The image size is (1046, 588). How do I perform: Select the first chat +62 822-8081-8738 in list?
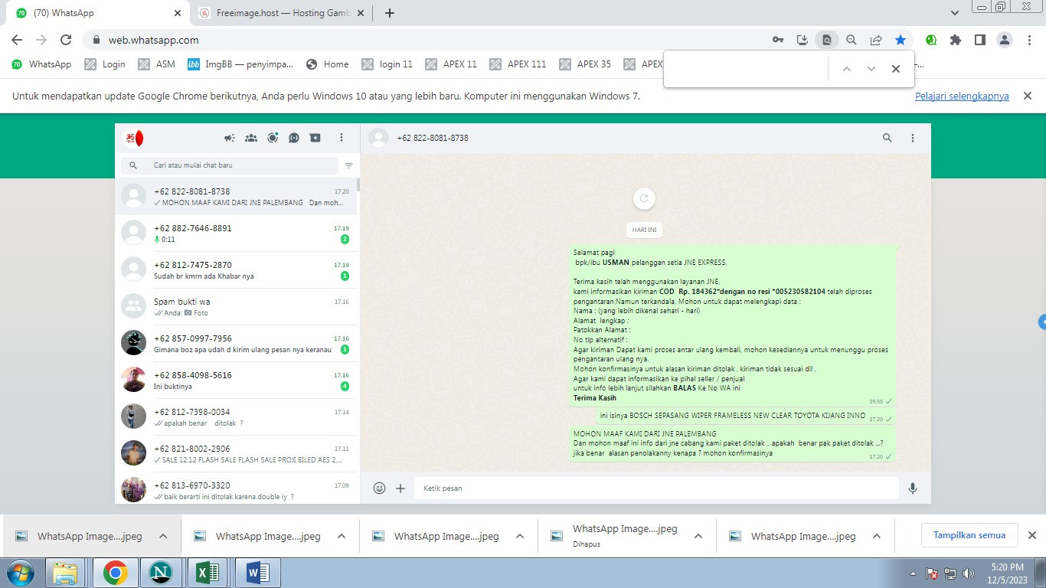pyautogui.click(x=236, y=197)
